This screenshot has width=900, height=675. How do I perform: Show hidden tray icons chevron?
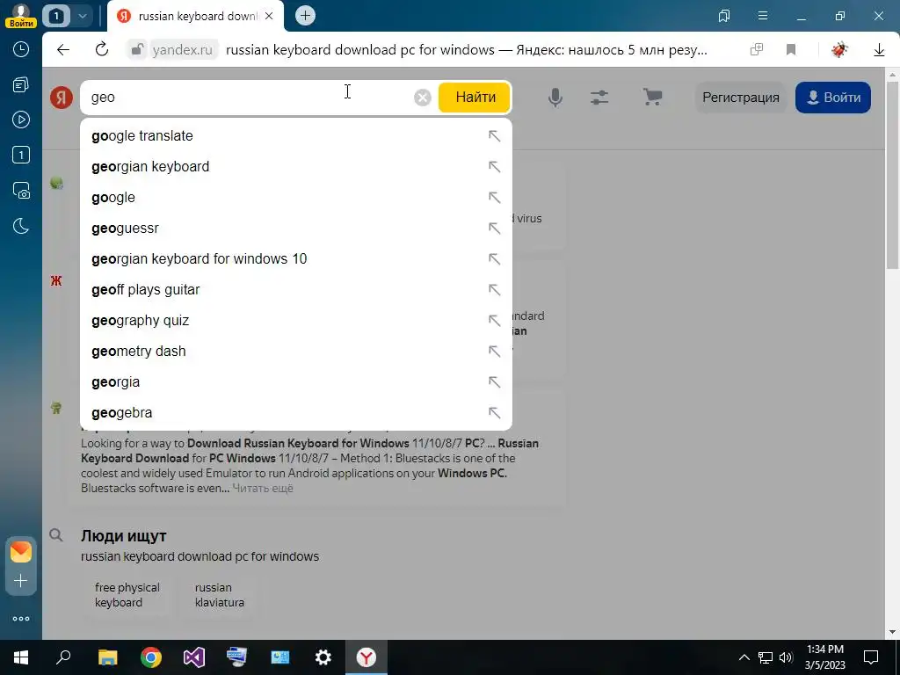744,657
